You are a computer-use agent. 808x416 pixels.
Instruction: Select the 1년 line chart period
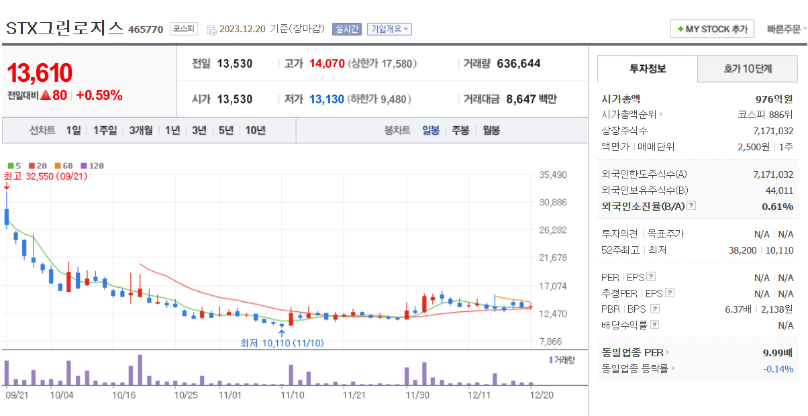[x=172, y=130]
